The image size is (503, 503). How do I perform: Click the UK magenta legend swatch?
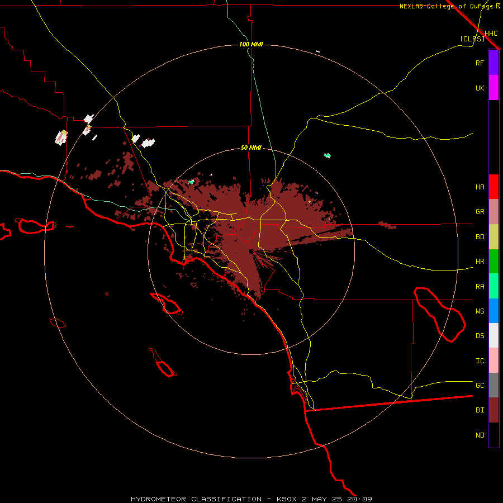coord(493,88)
